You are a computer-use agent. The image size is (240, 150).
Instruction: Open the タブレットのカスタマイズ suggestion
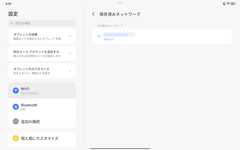(42, 71)
